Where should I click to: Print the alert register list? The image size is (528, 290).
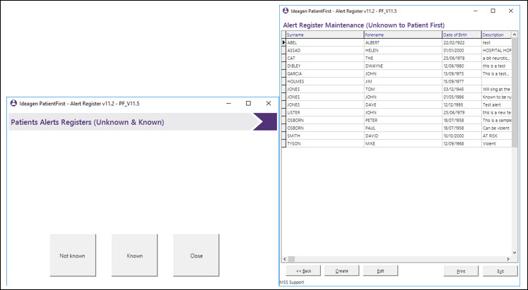461,271
